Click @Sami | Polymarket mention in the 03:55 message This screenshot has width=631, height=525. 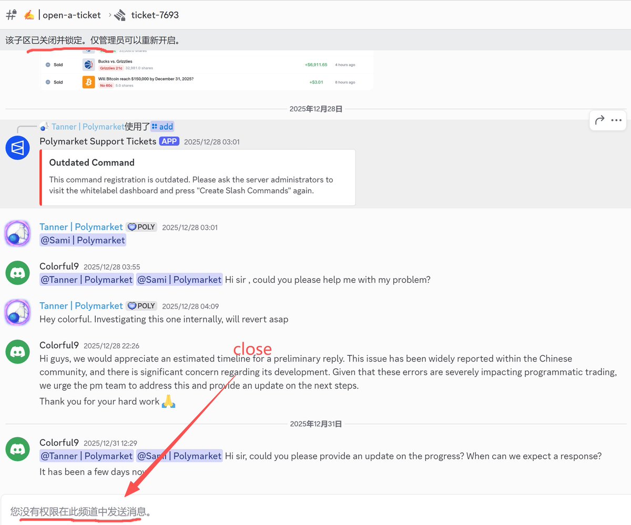pyautogui.click(x=179, y=280)
